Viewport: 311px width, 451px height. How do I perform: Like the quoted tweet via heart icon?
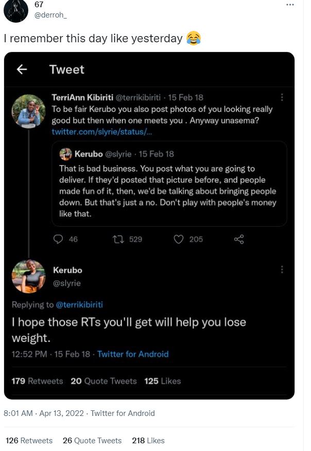[x=179, y=239]
